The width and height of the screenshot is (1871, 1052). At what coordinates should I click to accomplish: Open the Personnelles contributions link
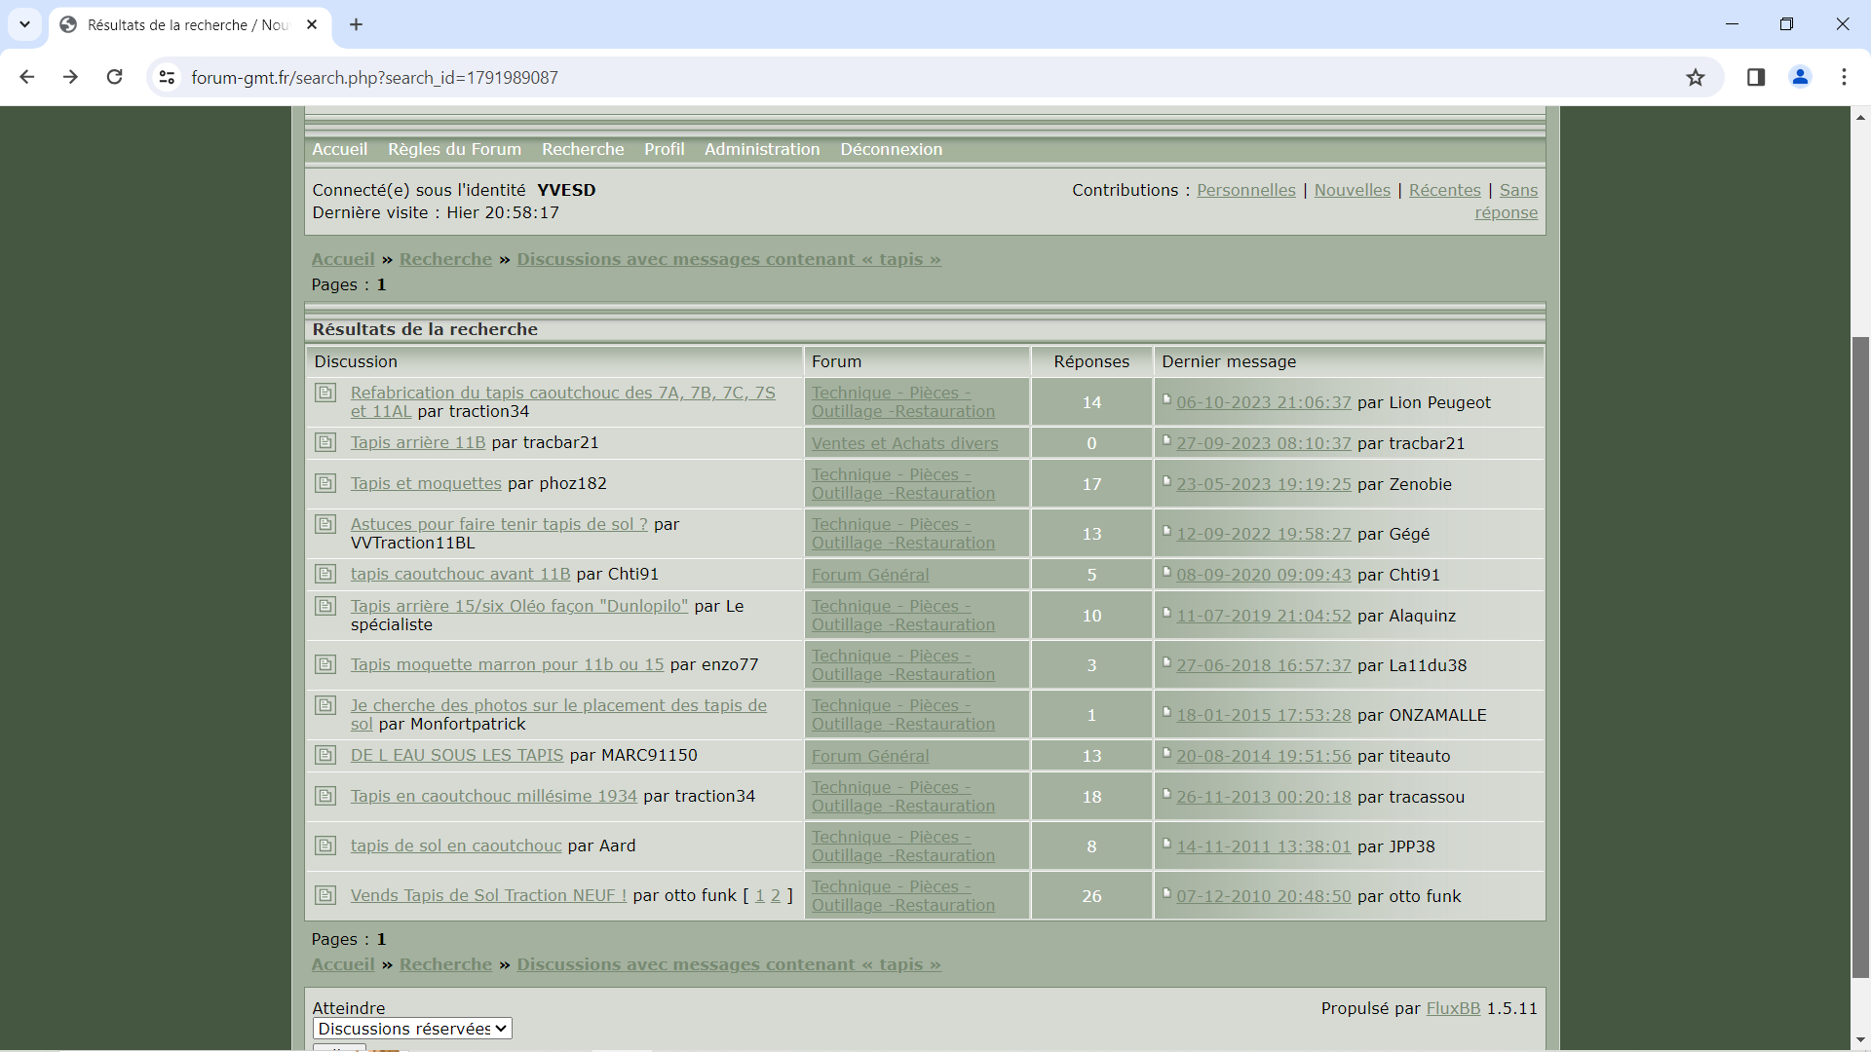[x=1245, y=190]
